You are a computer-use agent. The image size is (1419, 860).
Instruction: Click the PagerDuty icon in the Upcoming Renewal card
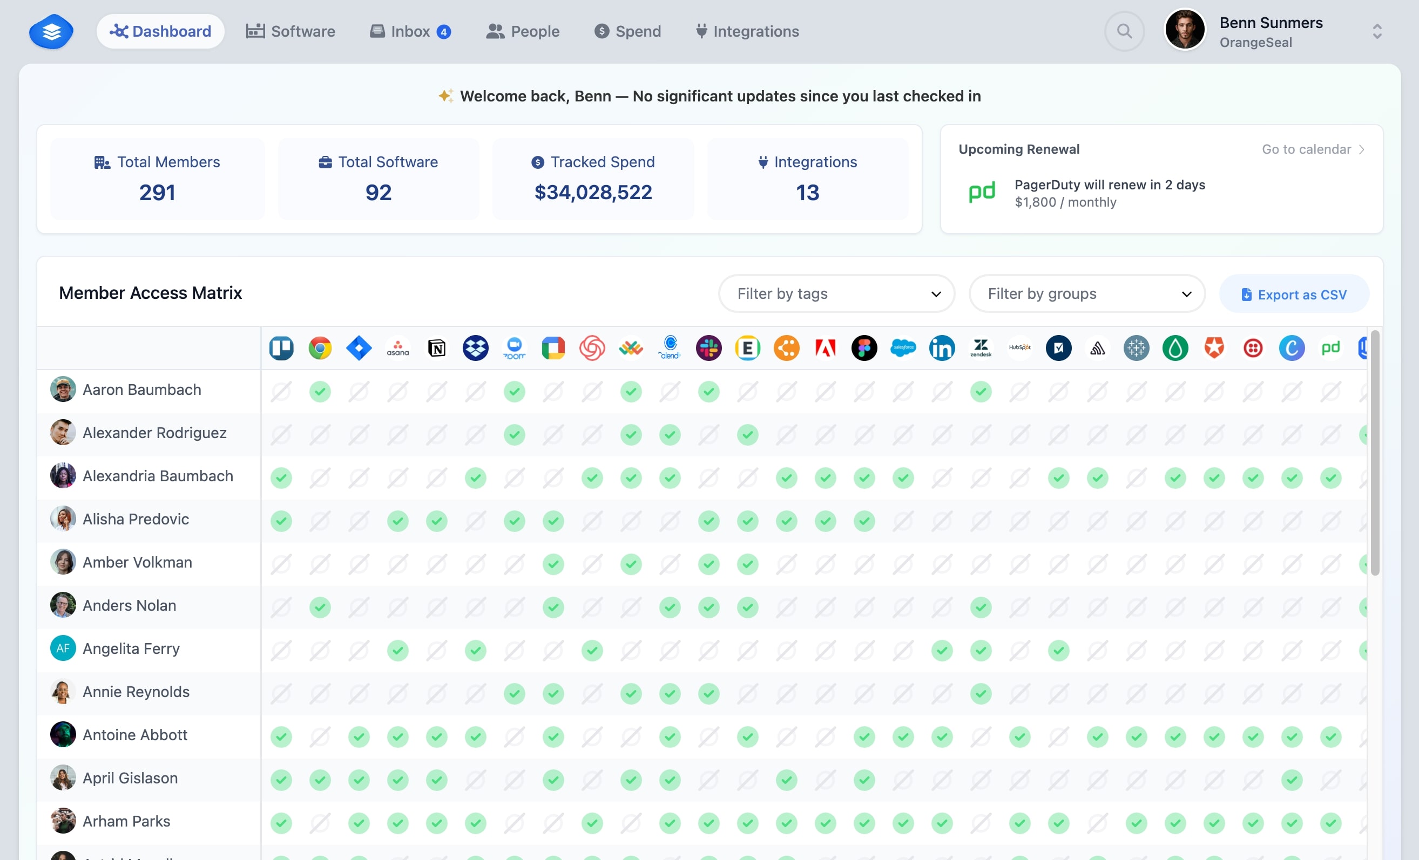tap(982, 193)
